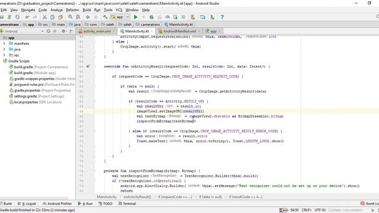Expand the java folder in the tree
Viewport: 379px width, 213px height.
tap(4, 49)
